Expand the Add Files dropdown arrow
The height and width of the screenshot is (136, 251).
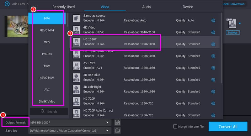[x=28, y=4]
